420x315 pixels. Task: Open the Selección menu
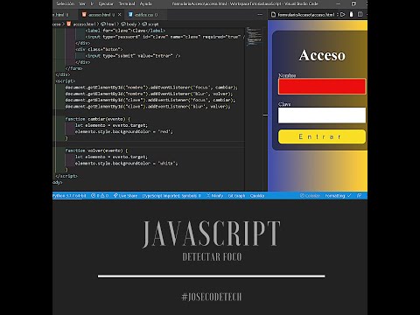[66, 3]
